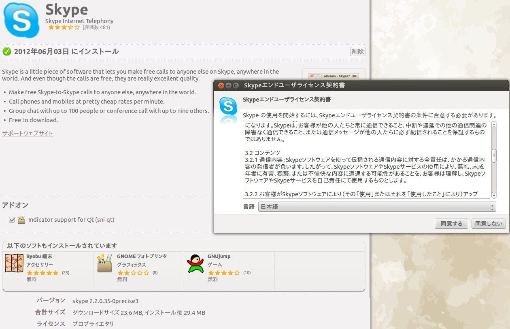Click the ダウンロードサイズ 23.6 MB text
The image size is (510, 329).
coord(107,313)
